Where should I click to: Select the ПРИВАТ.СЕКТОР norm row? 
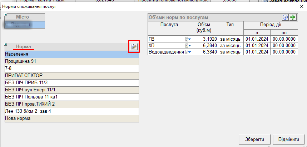coord(71,76)
